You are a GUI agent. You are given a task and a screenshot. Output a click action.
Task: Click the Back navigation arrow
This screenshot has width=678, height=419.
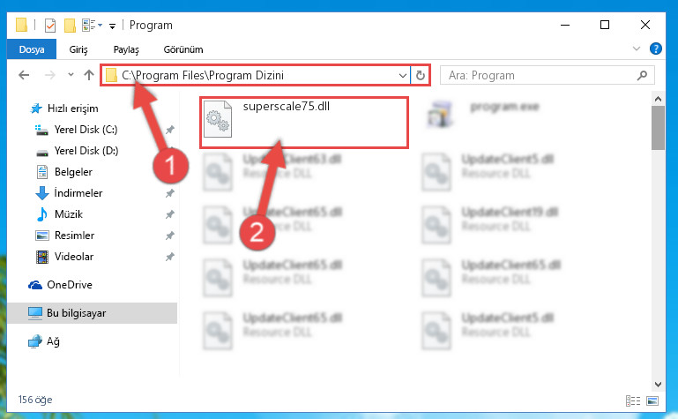tap(24, 75)
